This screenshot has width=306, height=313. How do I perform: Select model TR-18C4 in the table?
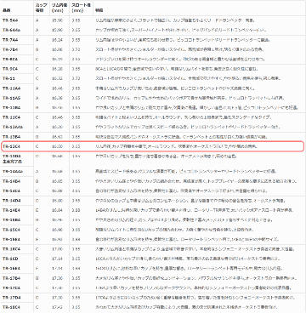[11, 307]
